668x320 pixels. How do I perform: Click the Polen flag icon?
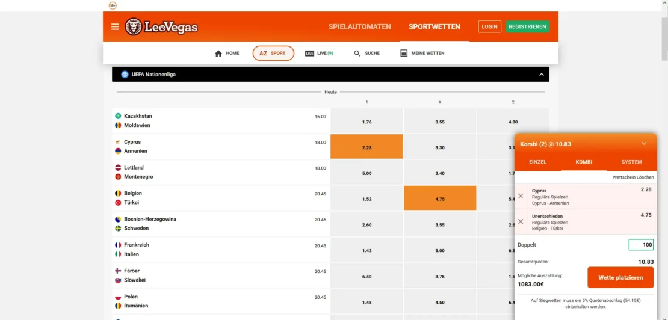(x=118, y=297)
